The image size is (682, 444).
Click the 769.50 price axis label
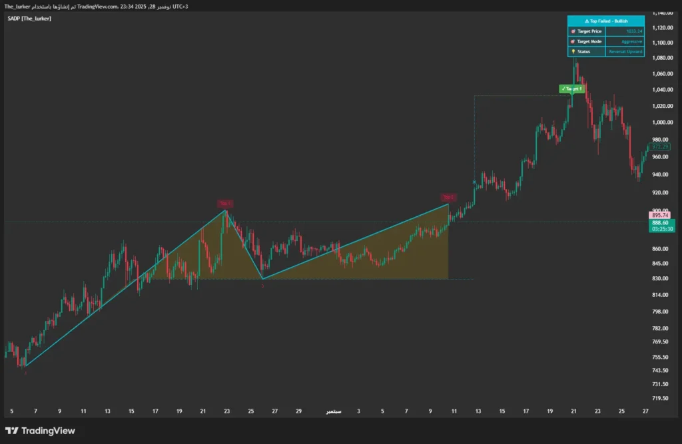tap(660, 341)
